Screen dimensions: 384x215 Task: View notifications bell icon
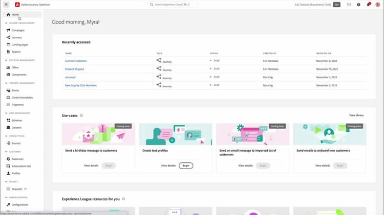coord(368,5)
